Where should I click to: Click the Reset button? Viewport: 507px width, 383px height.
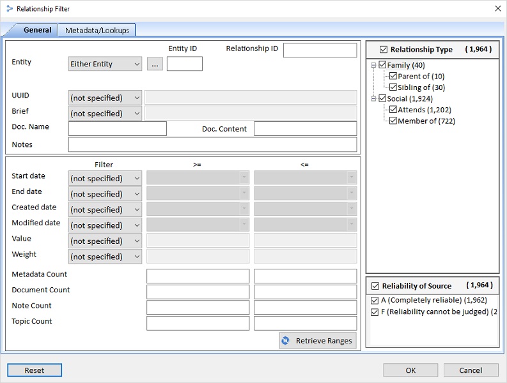coord(35,370)
